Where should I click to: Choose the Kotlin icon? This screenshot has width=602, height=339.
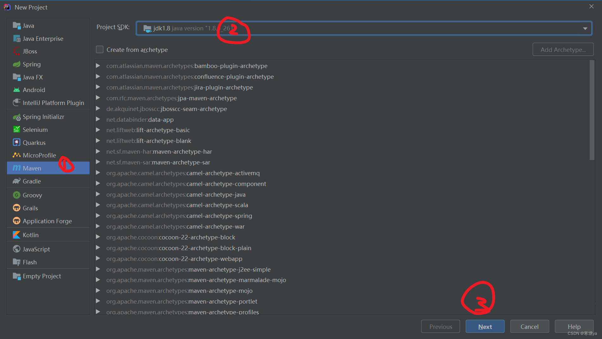click(16, 235)
